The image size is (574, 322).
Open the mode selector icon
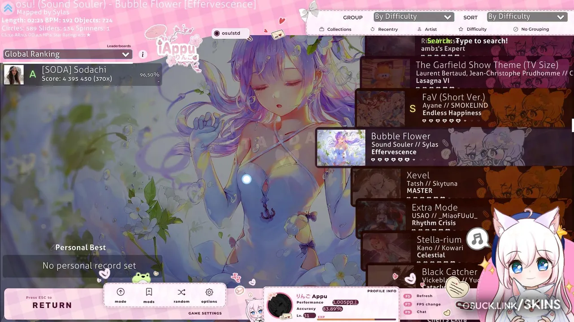point(121,292)
